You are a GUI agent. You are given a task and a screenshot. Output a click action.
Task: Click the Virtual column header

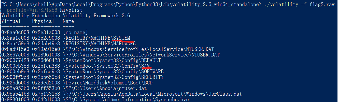[x=11, y=21]
